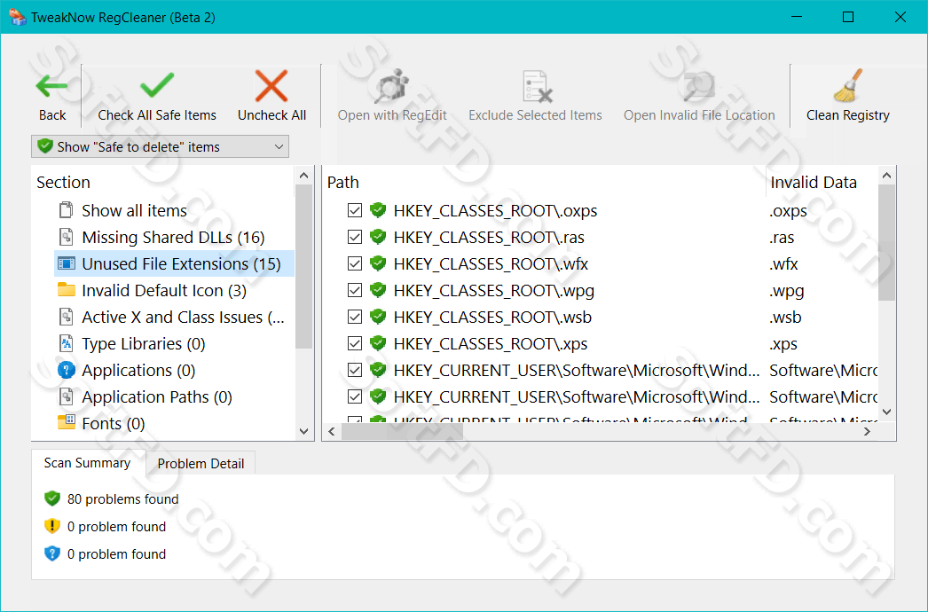This screenshot has height=612, width=928.
Task: Click the green shield 80 problems found icon
Action: point(52,498)
